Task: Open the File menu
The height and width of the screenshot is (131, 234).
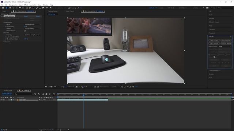Action: click(x=2, y=5)
